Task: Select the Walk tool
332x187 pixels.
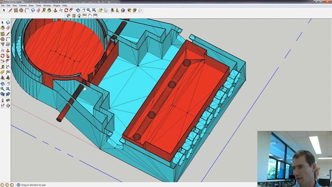Action: (3, 105)
